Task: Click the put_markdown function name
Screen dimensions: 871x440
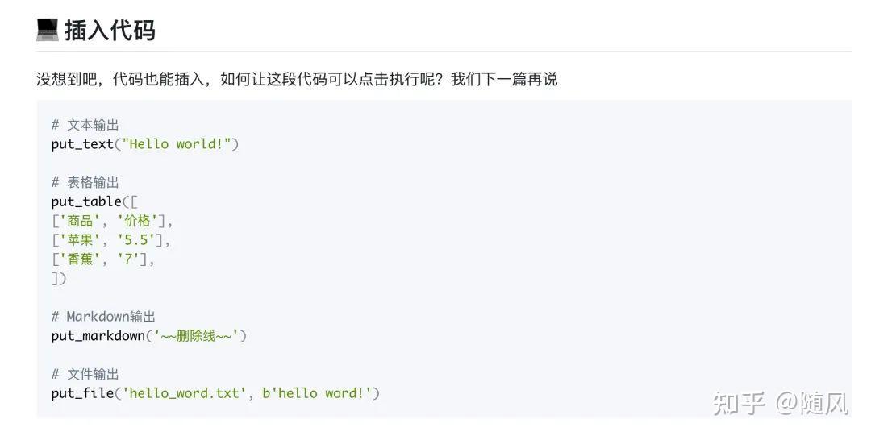Action: coord(98,336)
